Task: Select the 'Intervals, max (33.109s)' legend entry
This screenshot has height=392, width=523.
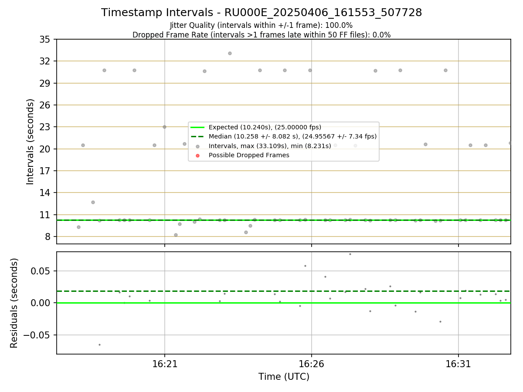Action: (270, 146)
